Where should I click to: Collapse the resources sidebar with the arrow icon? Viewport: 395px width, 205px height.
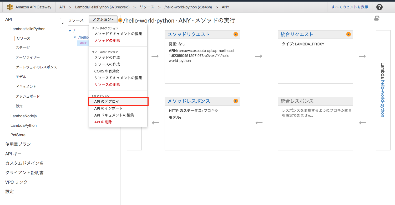point(63,23)
